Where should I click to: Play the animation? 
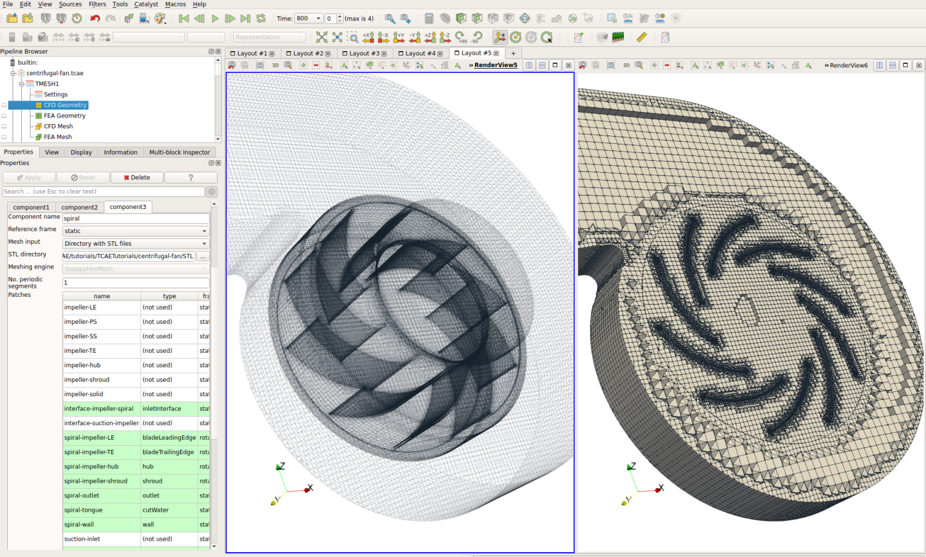point(215,18)
